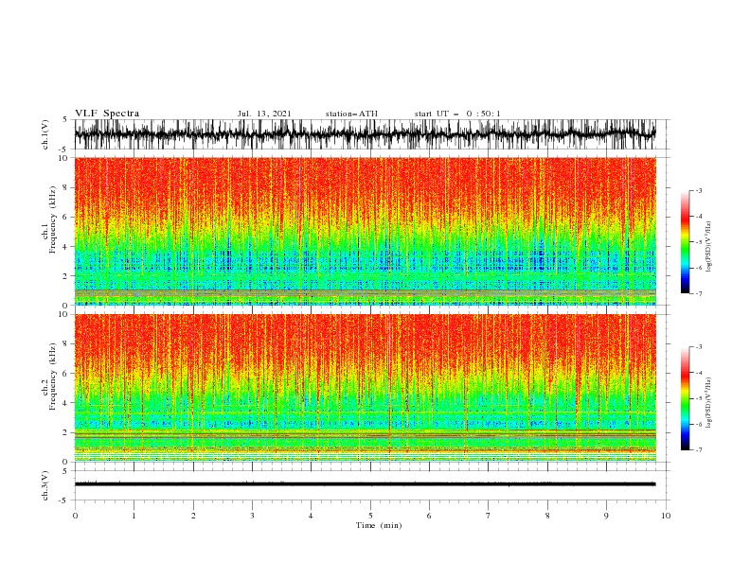The image size is (750, 579).
Task: Click the "start UT = 0:50:1" header text
Action: [x=457, y=114]
